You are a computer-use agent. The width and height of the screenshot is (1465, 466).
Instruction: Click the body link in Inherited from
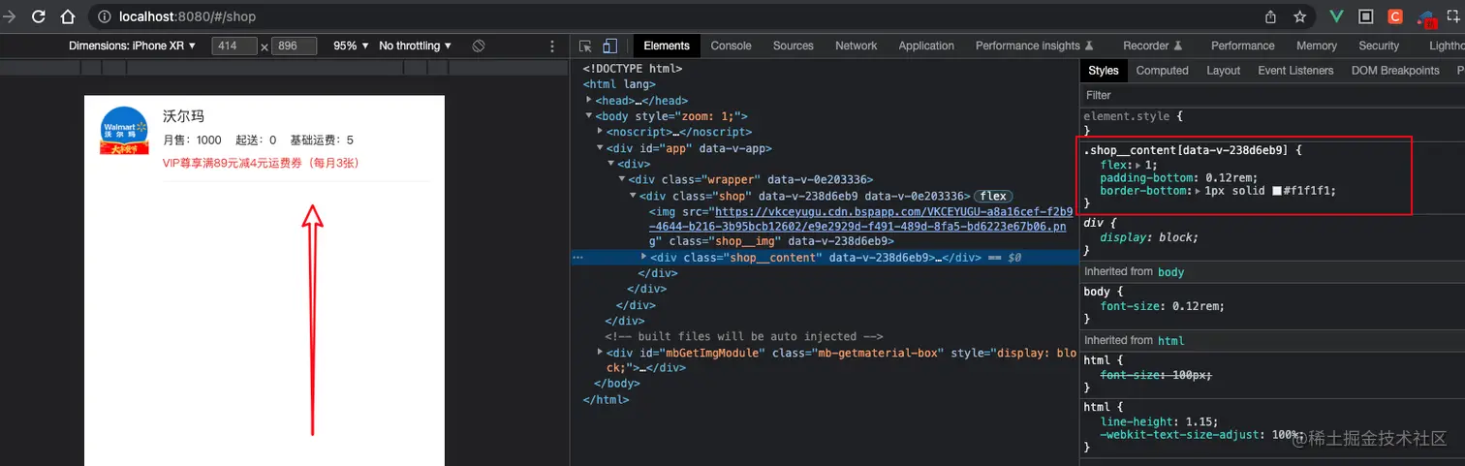1170,272
